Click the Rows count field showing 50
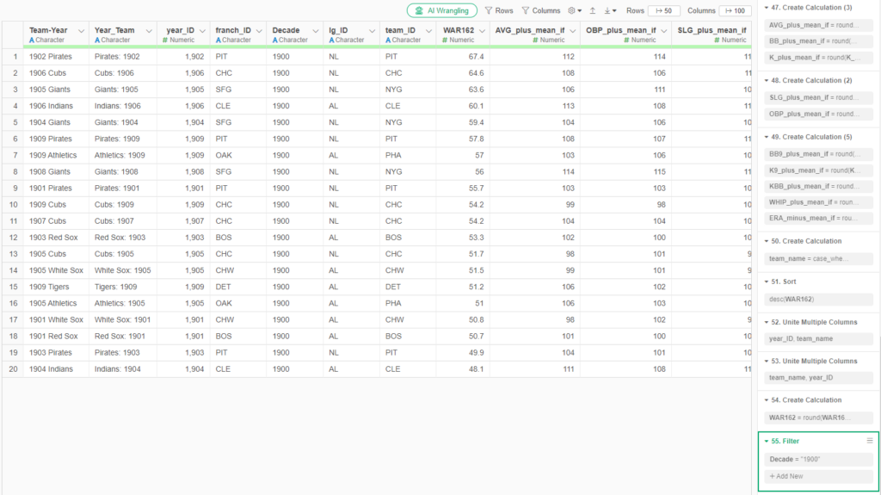Viewport: 881px width, 495px height. point(663,11)
